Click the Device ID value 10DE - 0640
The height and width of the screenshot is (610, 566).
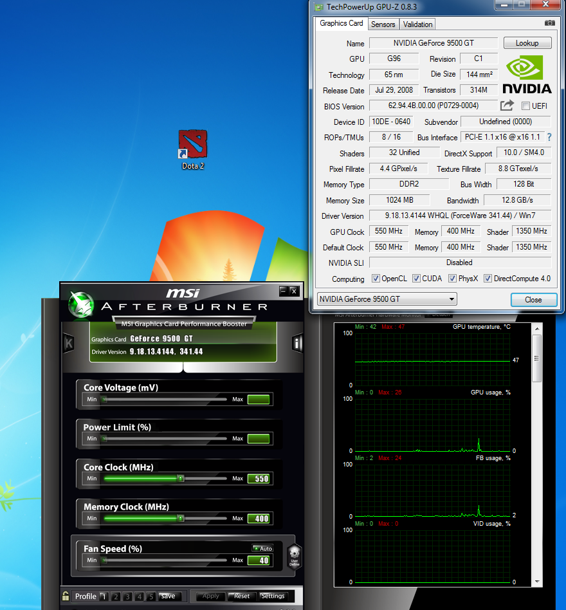click(x=391, y=122)
